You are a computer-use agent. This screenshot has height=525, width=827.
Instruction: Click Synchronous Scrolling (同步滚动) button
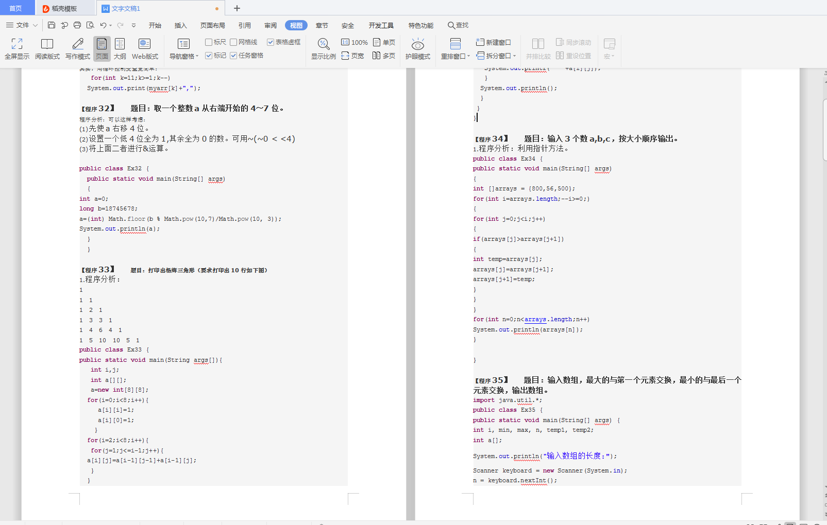click(573, 42)
